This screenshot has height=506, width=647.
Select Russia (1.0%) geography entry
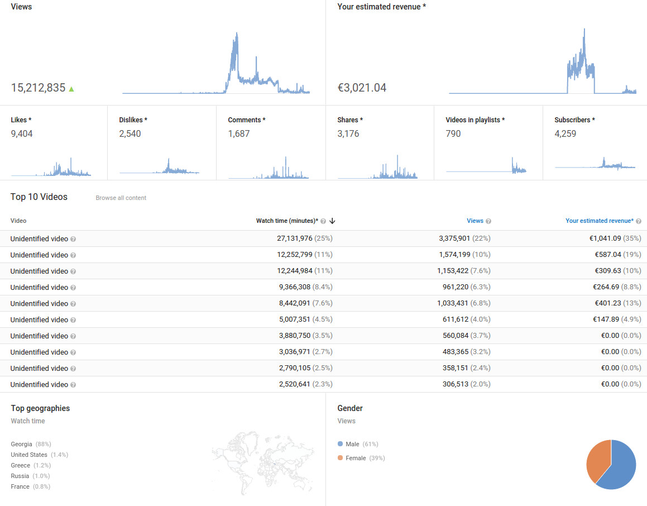pyautogui.click(x=31, y=476)
